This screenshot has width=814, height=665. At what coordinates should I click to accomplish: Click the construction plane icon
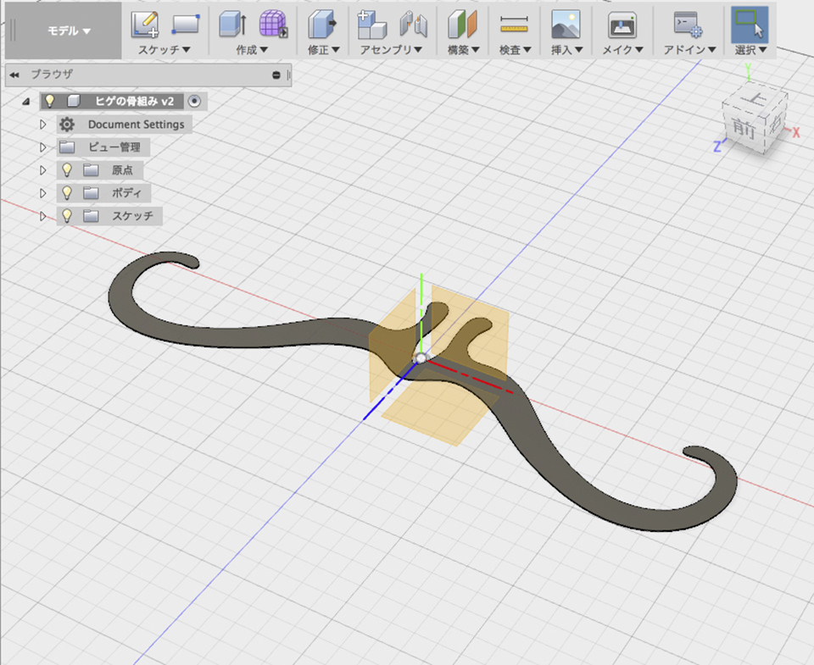[x=462, y=25]
